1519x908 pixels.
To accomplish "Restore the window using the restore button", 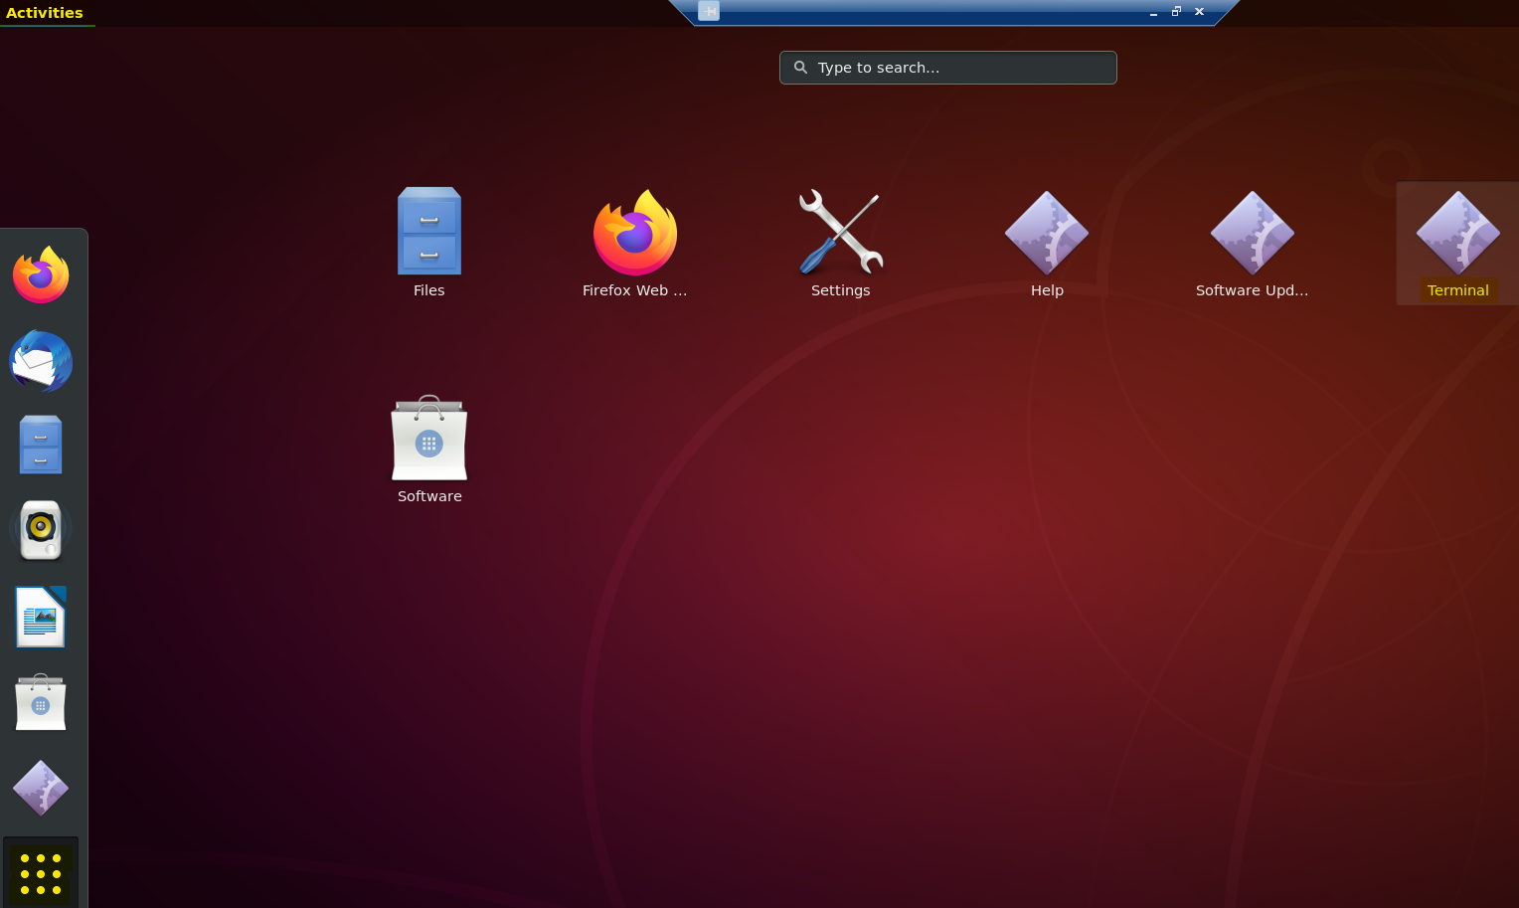I will click(1176, 12).
